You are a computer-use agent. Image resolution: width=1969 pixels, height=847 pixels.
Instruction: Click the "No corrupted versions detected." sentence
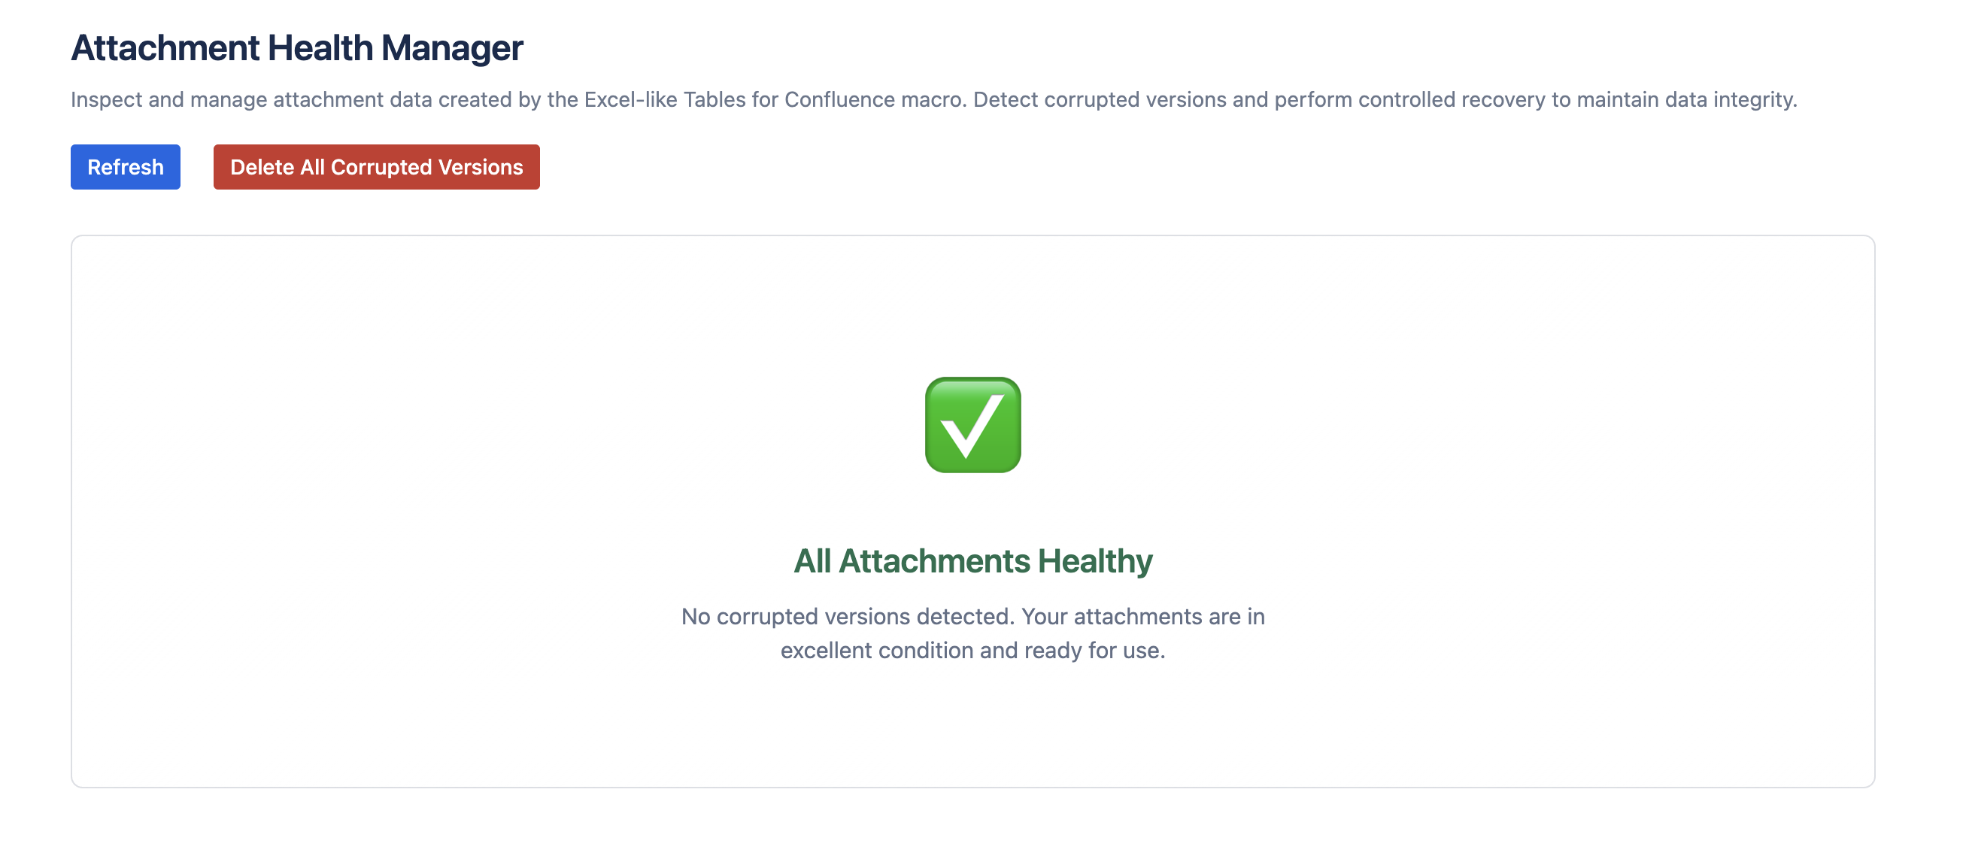tap(847, 616)
